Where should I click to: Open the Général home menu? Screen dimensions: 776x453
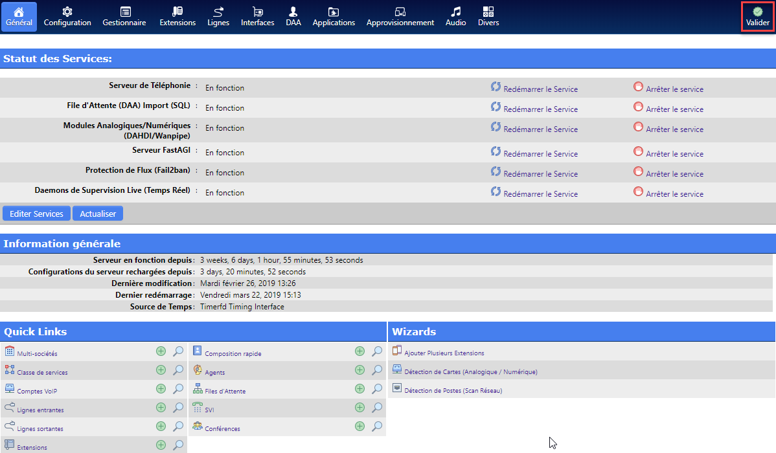(x=19, y=17)
